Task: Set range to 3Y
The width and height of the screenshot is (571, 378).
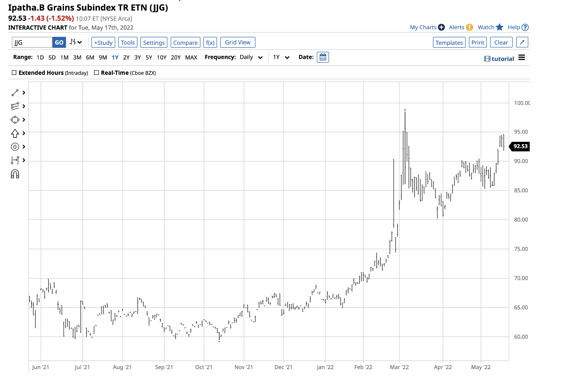Action: (x=138, y=58)
